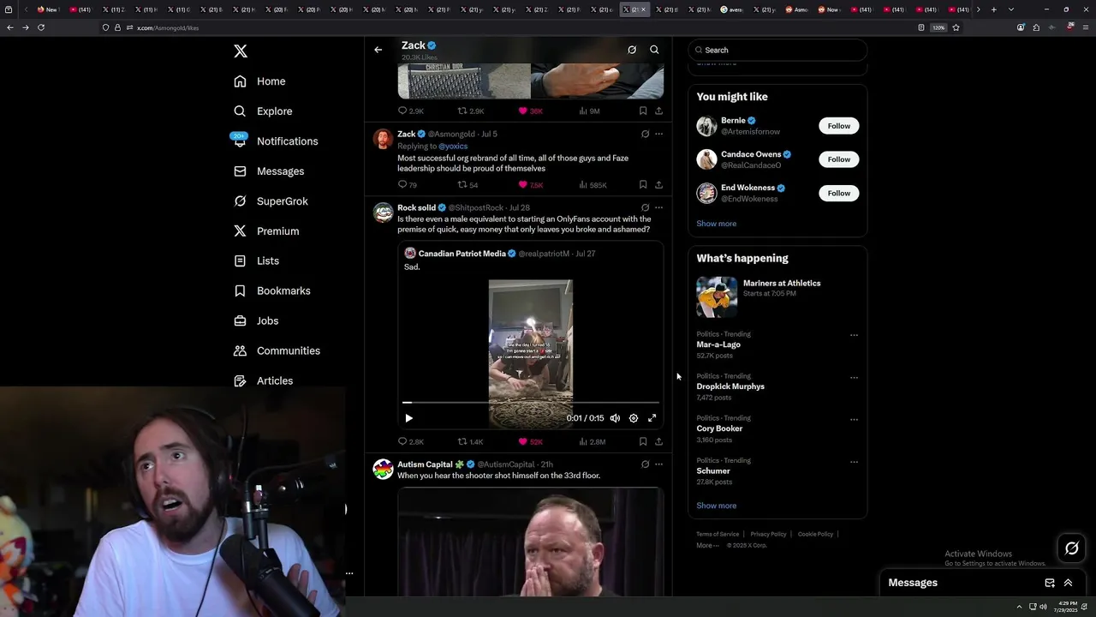Click Show more under You might like

tap(716, 224)
